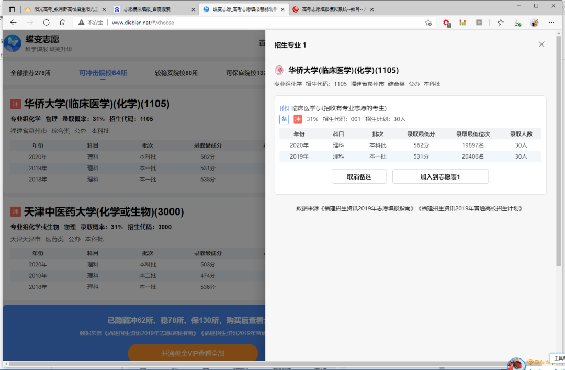Open the browser Downloads icon with green check

click(518, 23)
